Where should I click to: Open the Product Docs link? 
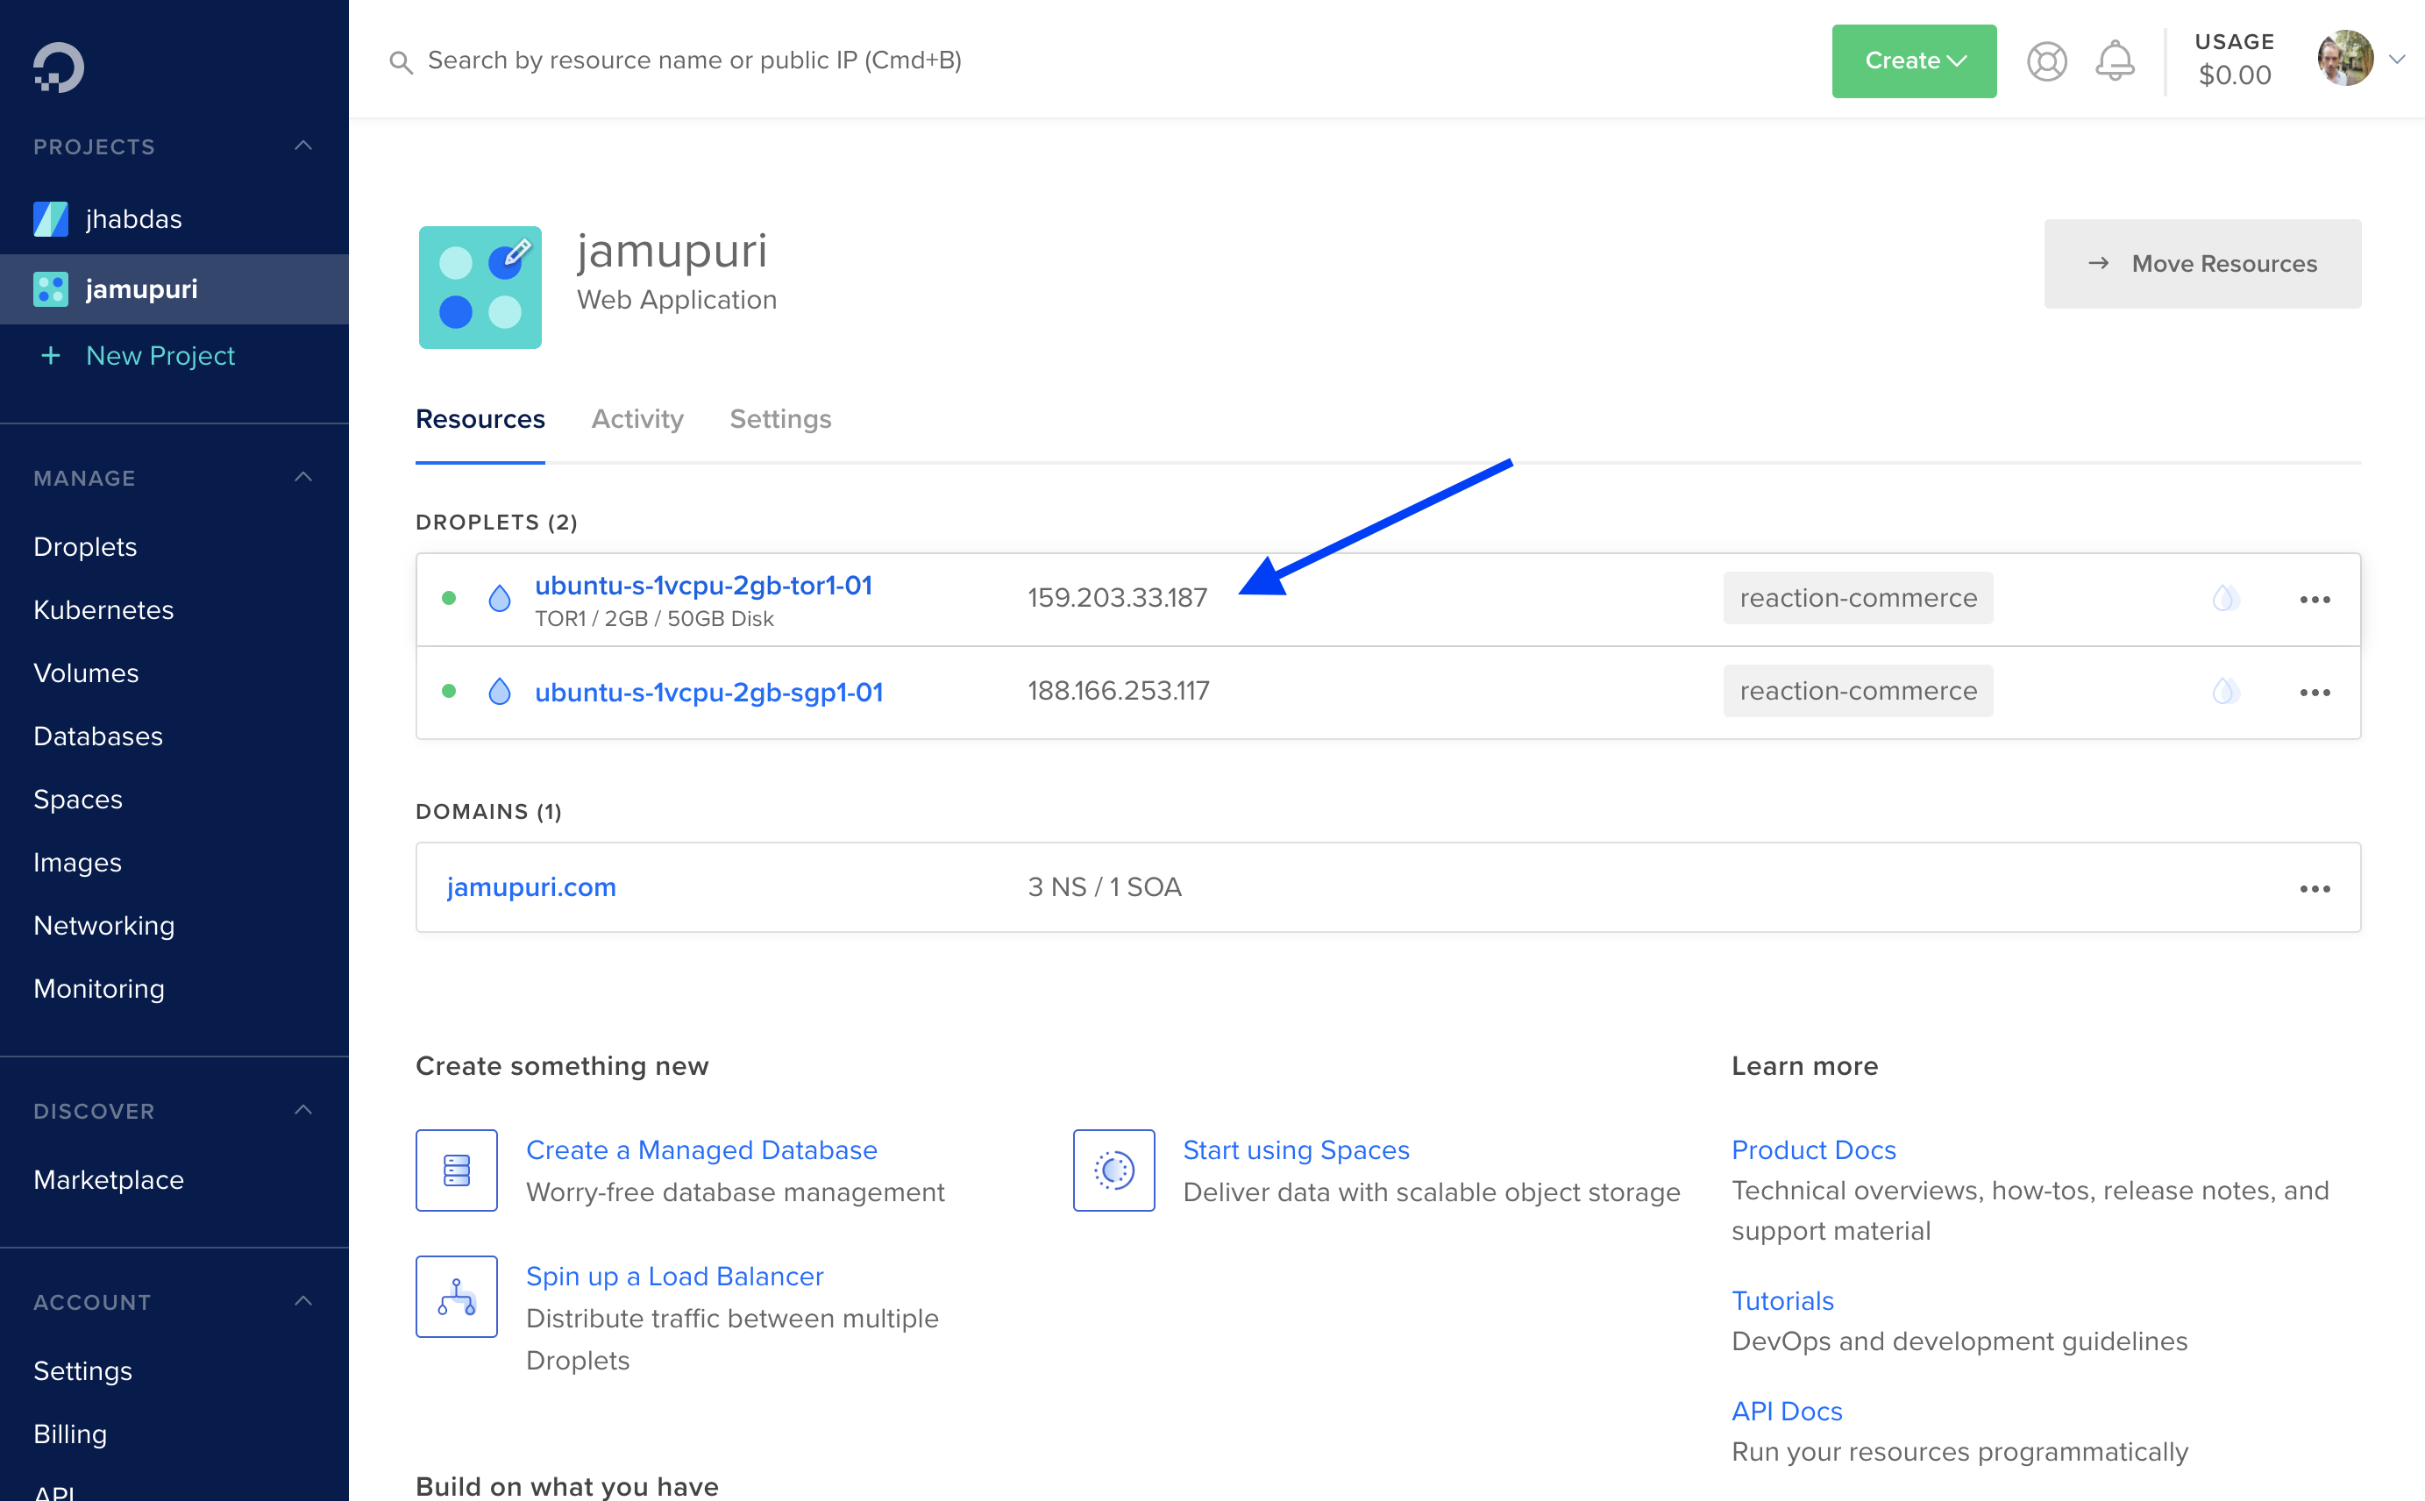1814,1150
